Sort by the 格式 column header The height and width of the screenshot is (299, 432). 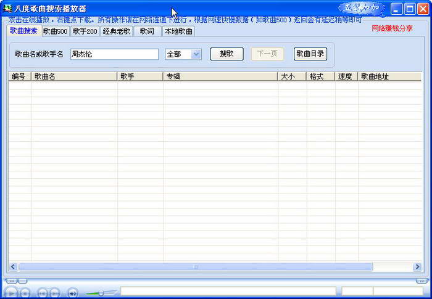tap(321, 76)
